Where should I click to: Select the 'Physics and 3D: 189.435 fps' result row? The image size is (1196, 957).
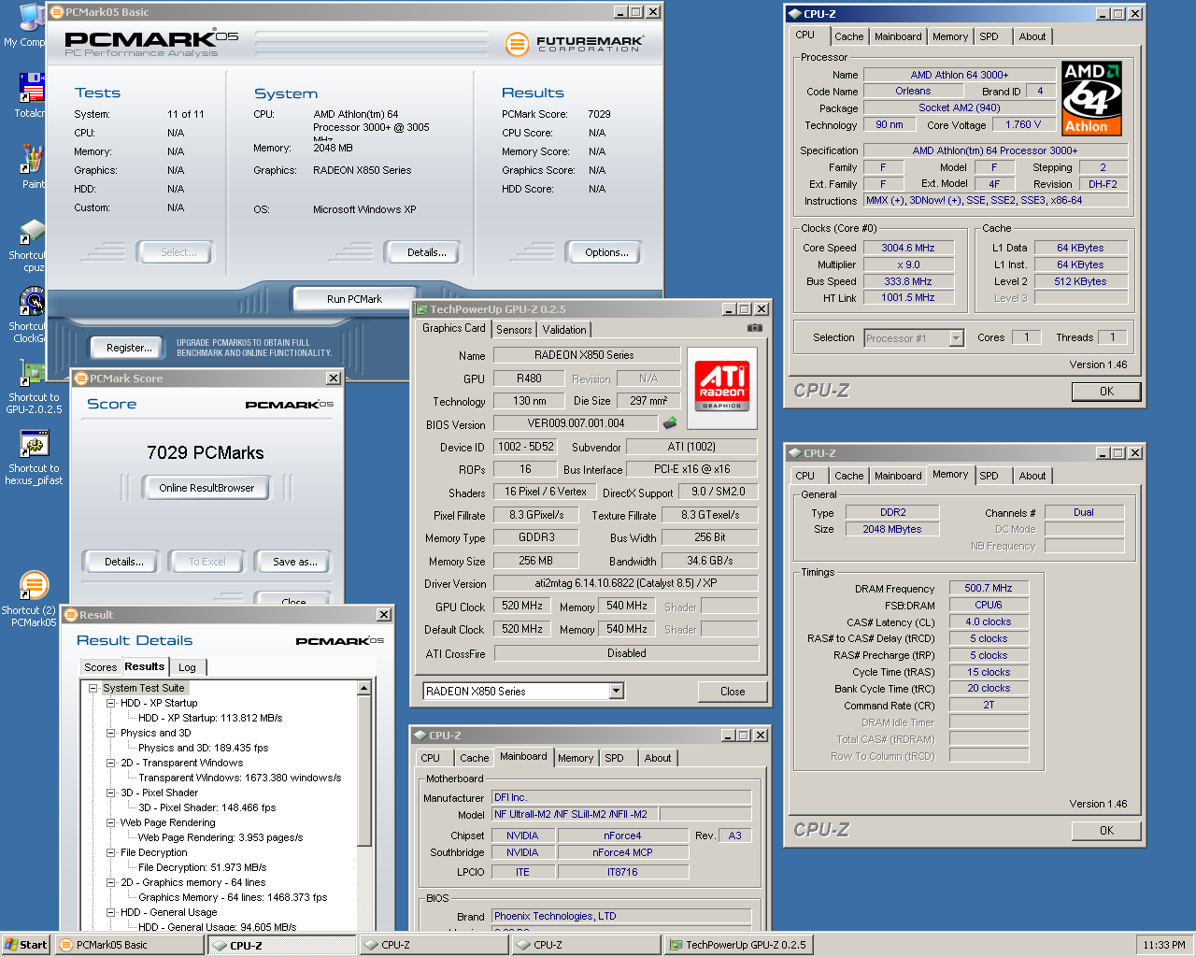click(x=204, y=748)
